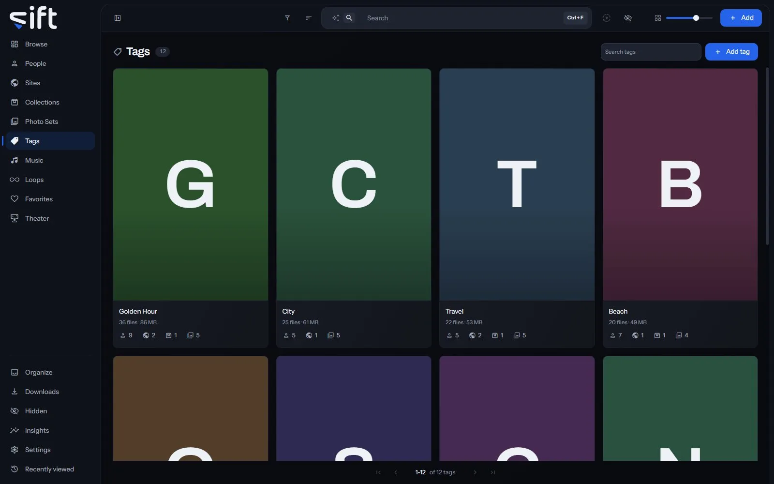This screenshot has height=484, width=774.
Task: Click the Recently viewed clock icon
Action: [x=15, y=469]
